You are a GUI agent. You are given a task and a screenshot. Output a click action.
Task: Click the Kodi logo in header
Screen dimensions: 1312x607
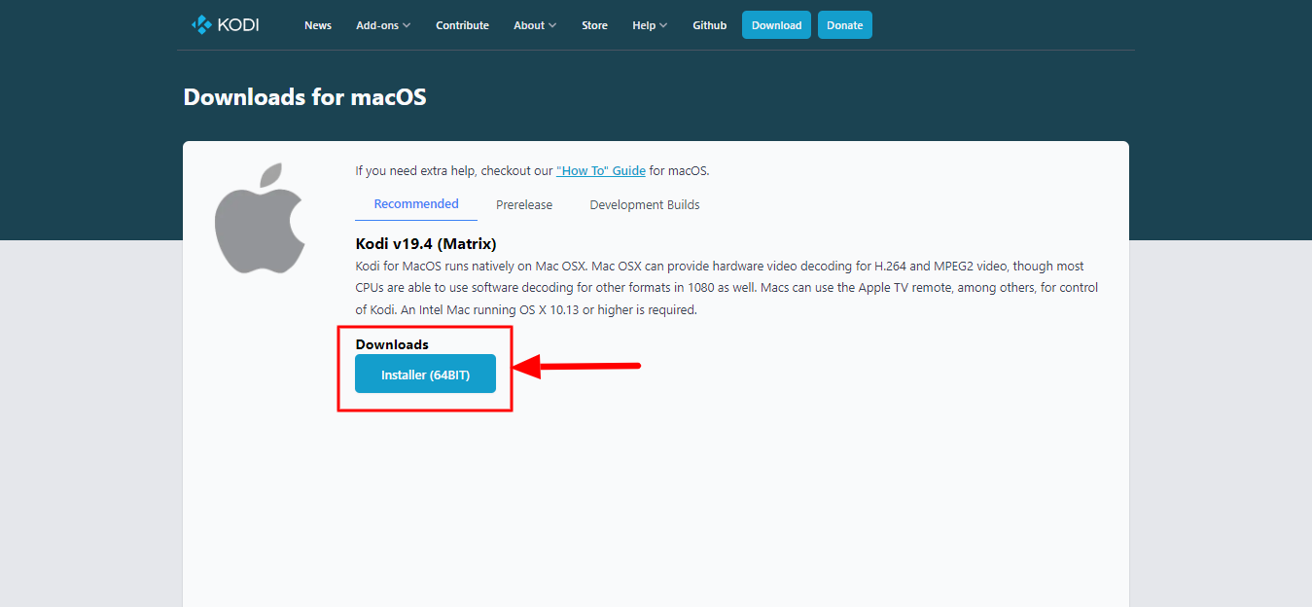(225, 25)
